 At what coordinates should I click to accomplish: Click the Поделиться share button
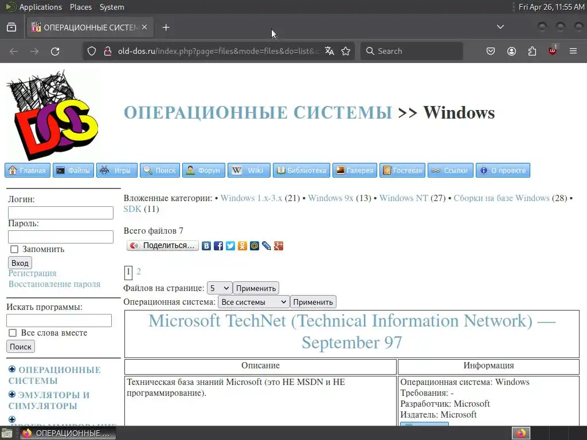[x=162, y=245]
